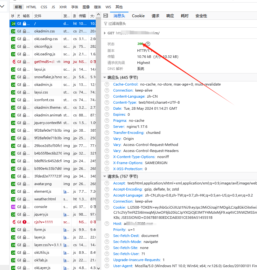Open help icon beside Cache-Control header
The image size is (257, 270).
coord(107,84)
